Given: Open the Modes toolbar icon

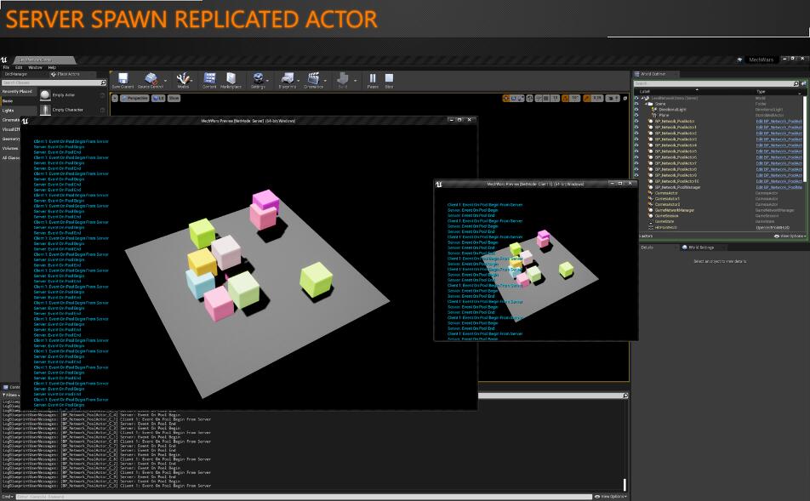Looking at the screenshot, I should (183, 80).
